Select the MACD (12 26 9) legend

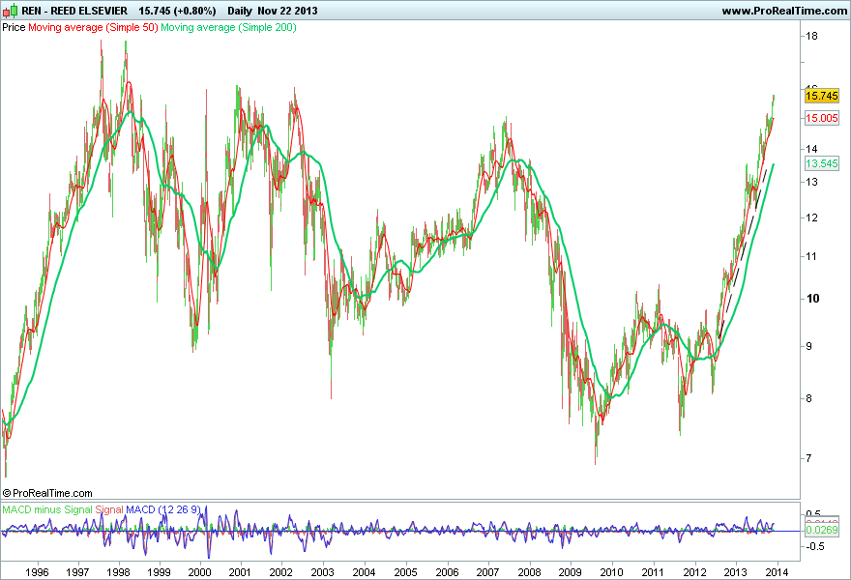(x=163, y=509)
